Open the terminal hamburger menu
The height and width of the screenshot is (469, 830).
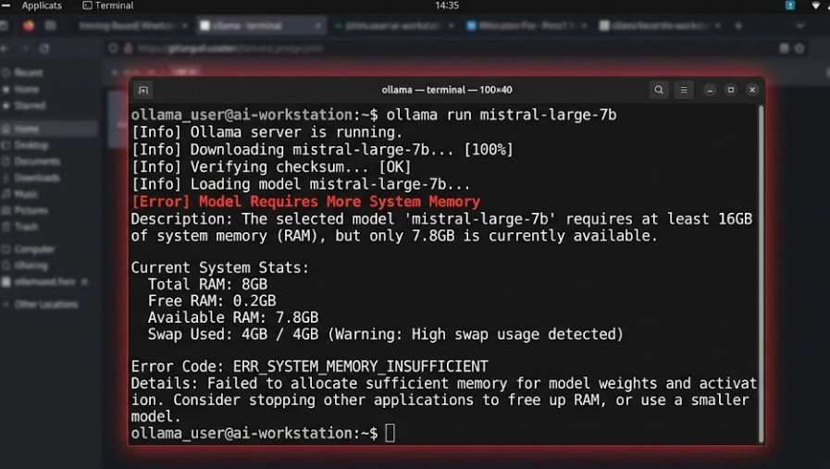point(684,90)
